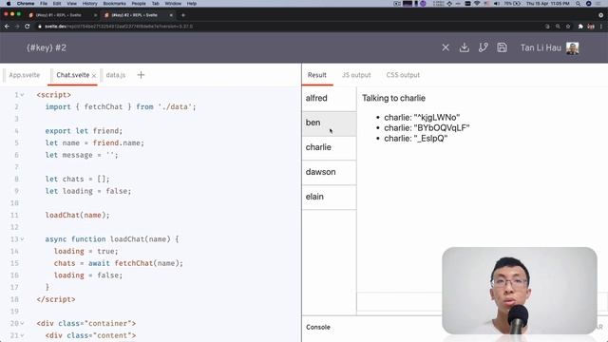Go back in browser history

(7, 27)
